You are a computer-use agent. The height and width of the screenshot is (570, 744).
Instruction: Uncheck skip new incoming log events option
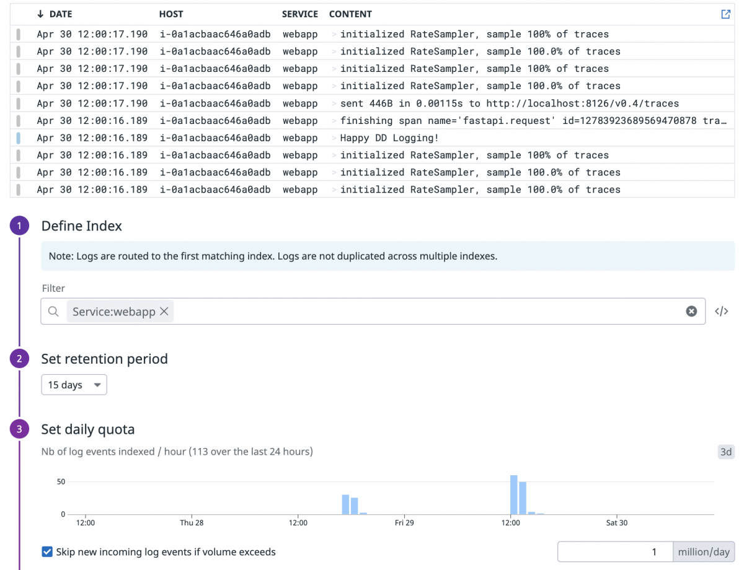(x=46, y=551)
